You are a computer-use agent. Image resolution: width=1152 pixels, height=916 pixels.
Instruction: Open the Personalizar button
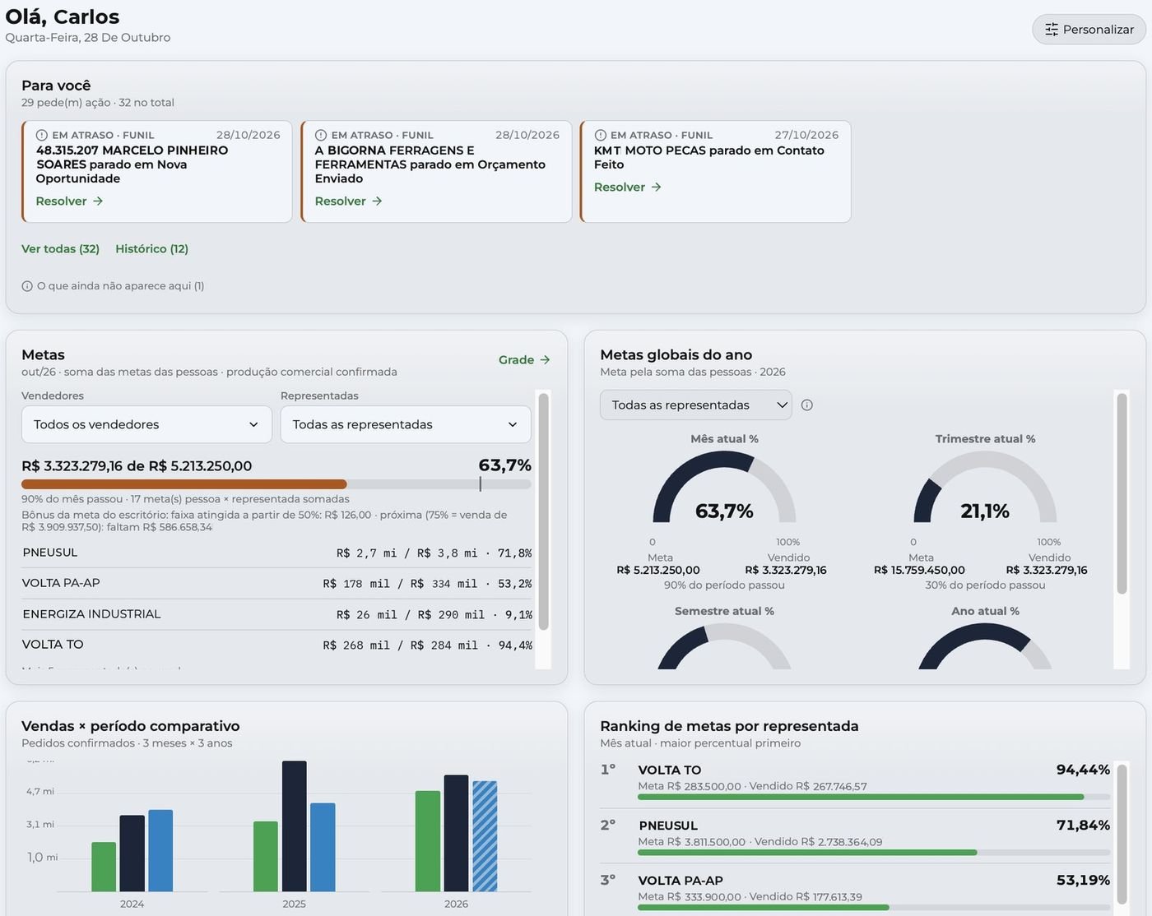(1089, 30)
